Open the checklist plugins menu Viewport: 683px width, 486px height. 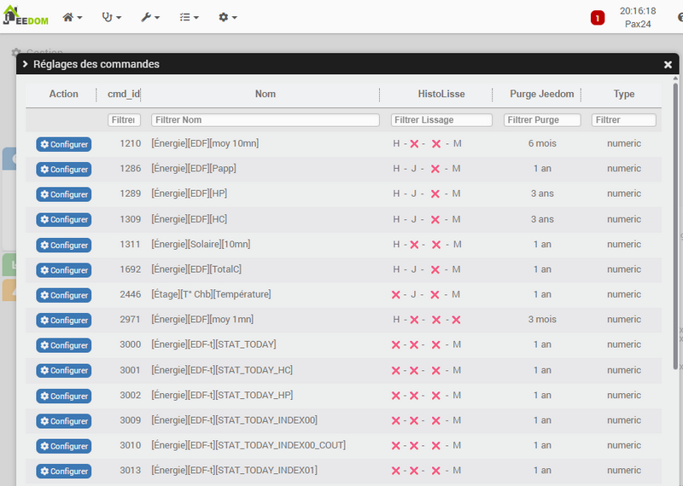pyautogui.click(x=189, y=17)
